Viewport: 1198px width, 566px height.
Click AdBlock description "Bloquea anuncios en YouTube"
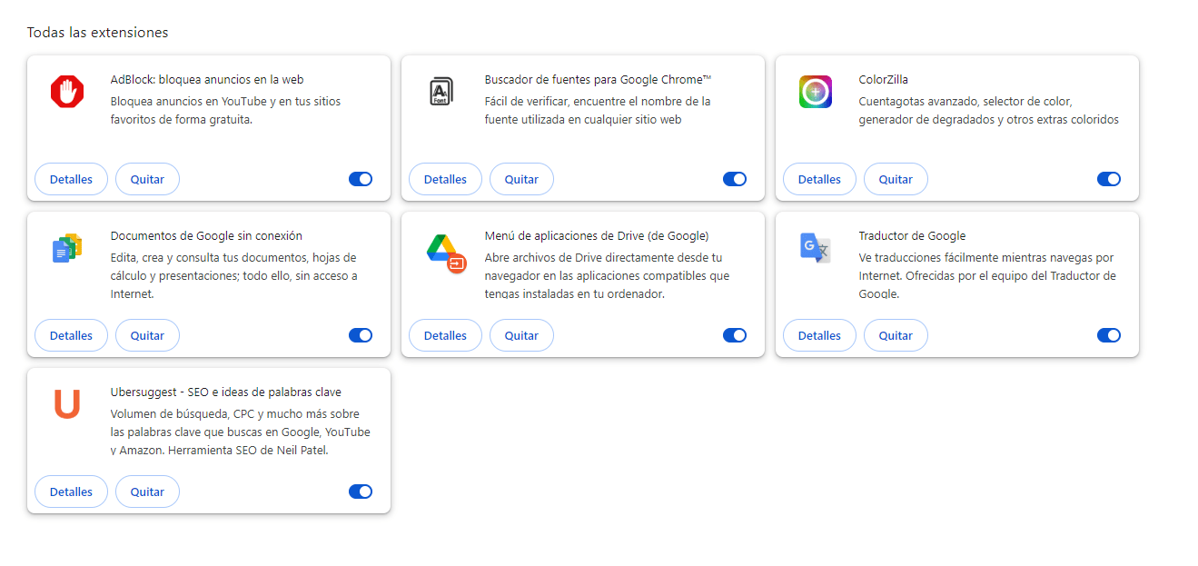[x=226, y=110]
